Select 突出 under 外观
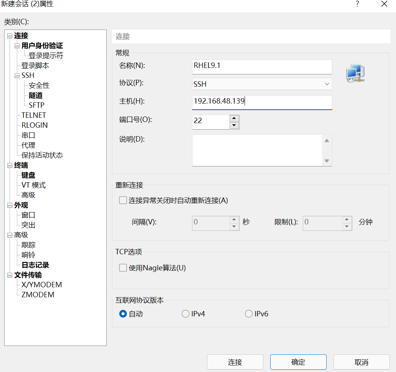 tap(28, 225)
